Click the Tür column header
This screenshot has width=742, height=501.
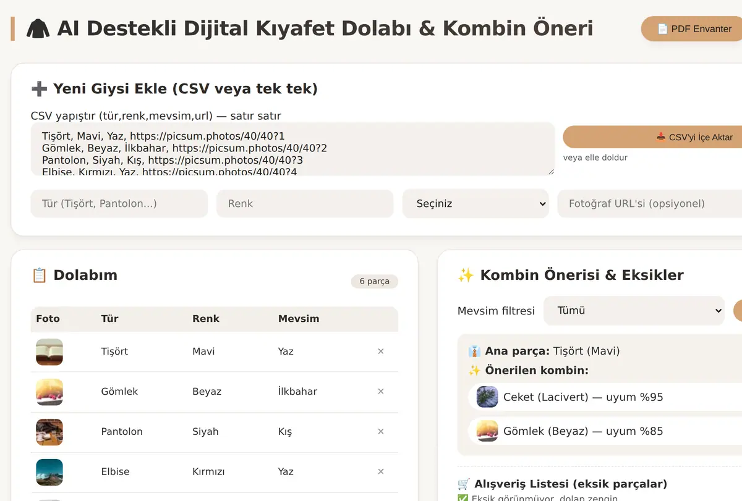[110, 319]
